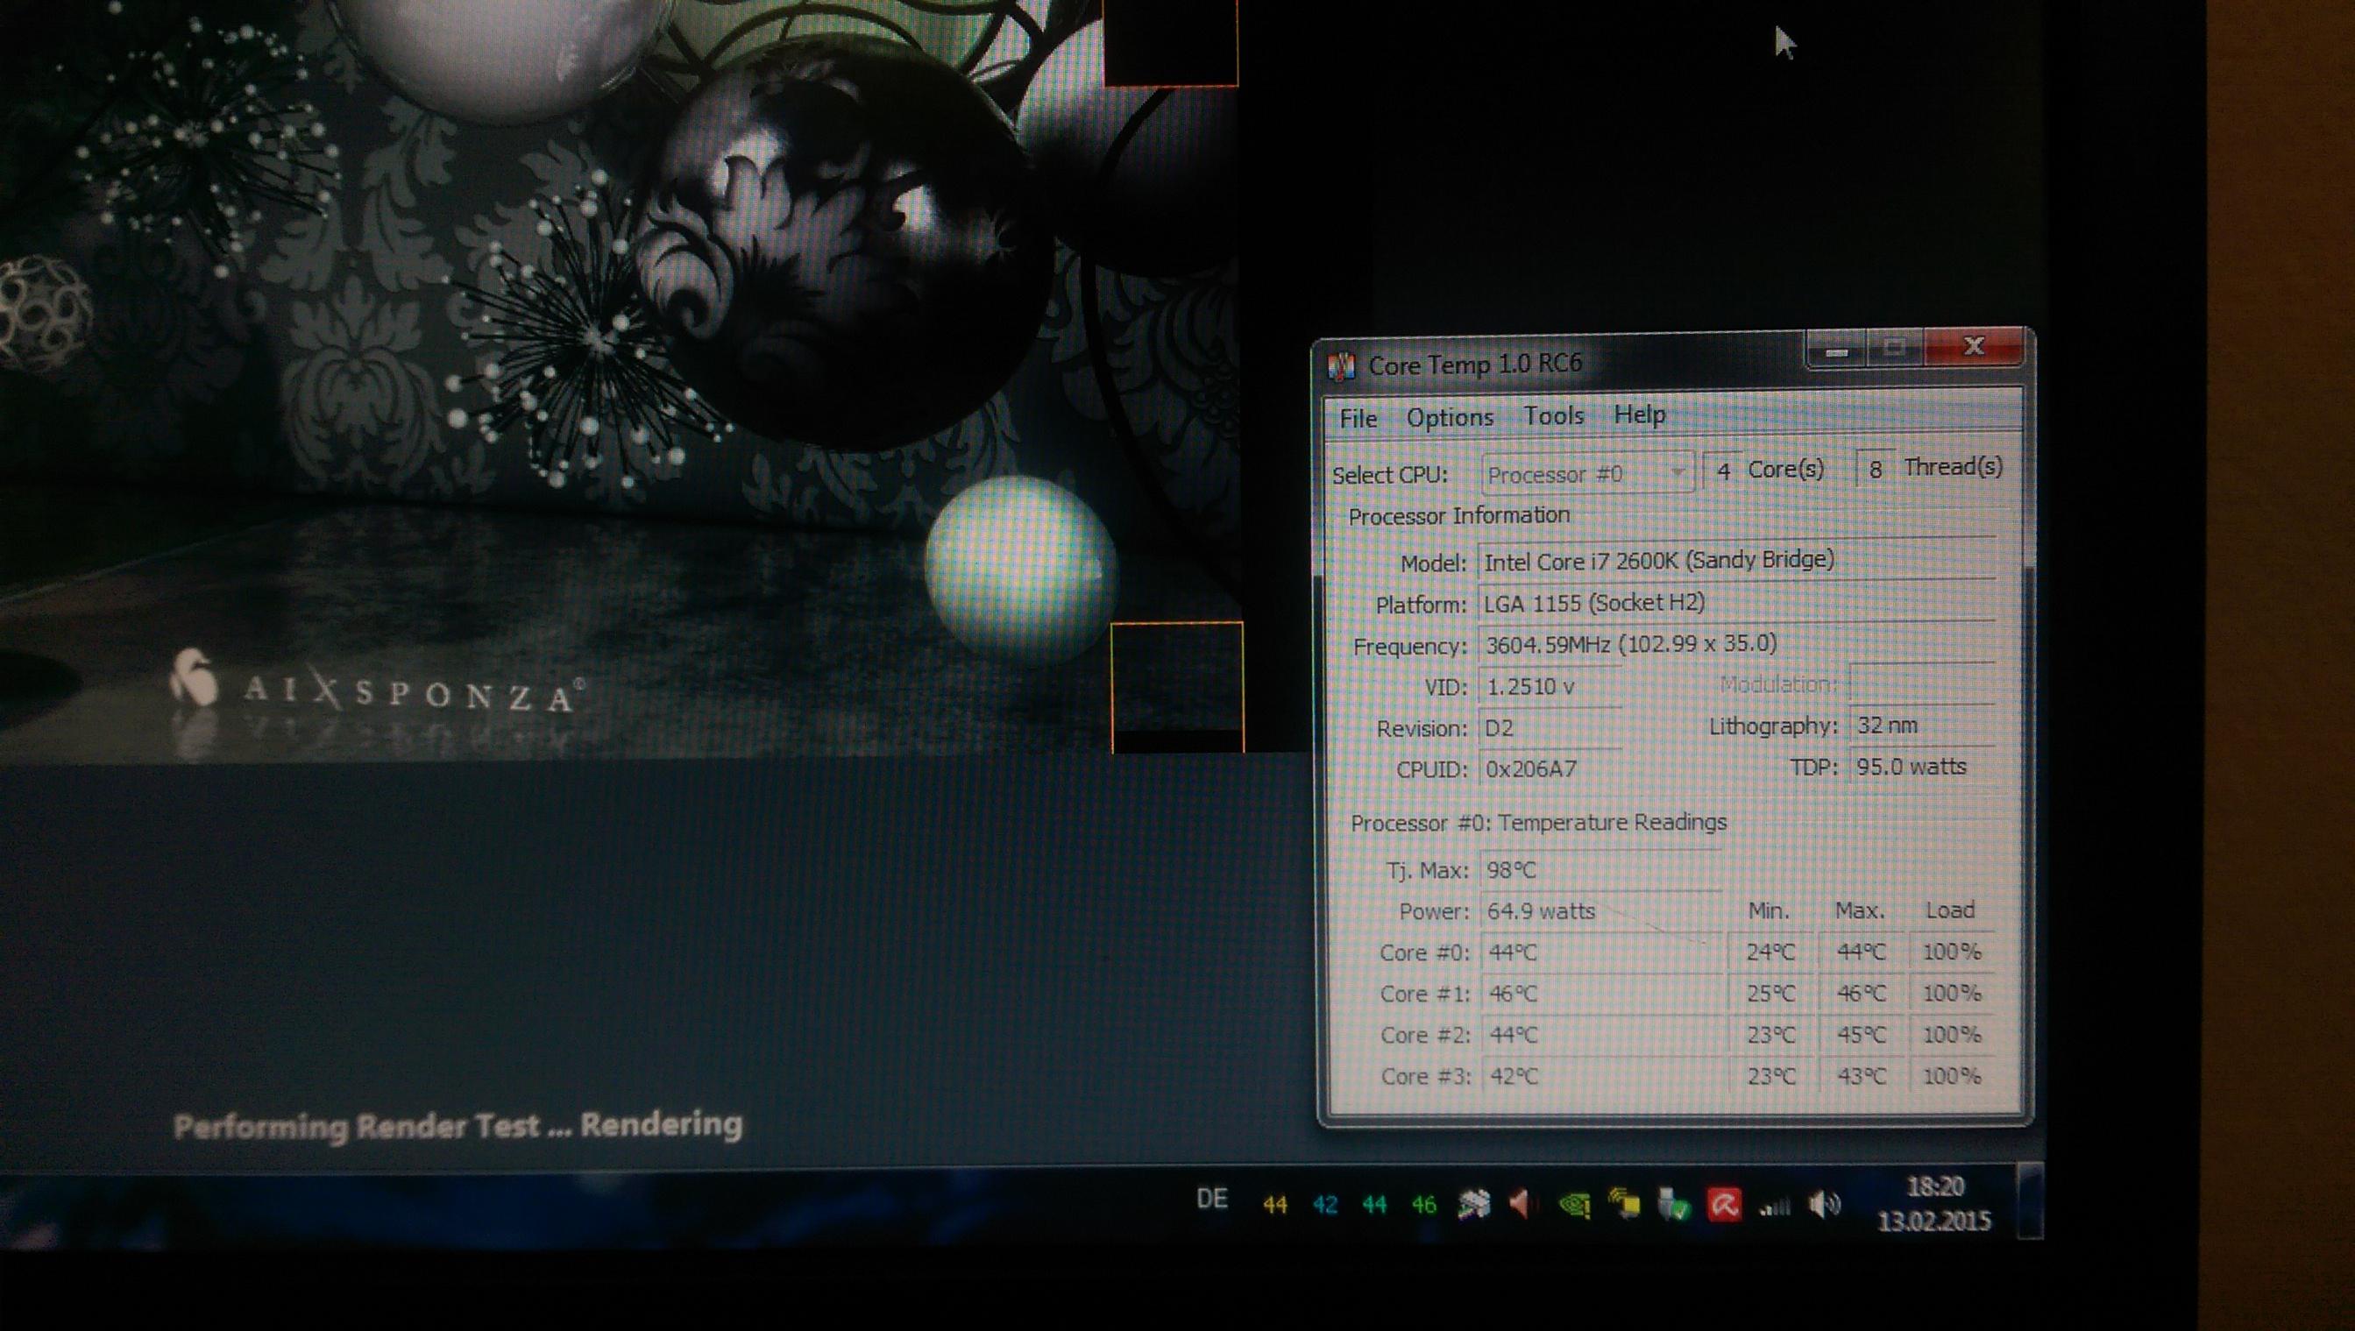This screenshot has height=1331, width=2355.
Task: Click the red muted audio tray icon
Action: pyautogui.click(x=1522, y=1204)
